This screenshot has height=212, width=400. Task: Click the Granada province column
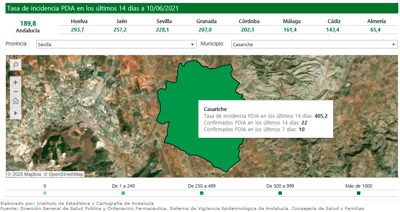point(206,25)
